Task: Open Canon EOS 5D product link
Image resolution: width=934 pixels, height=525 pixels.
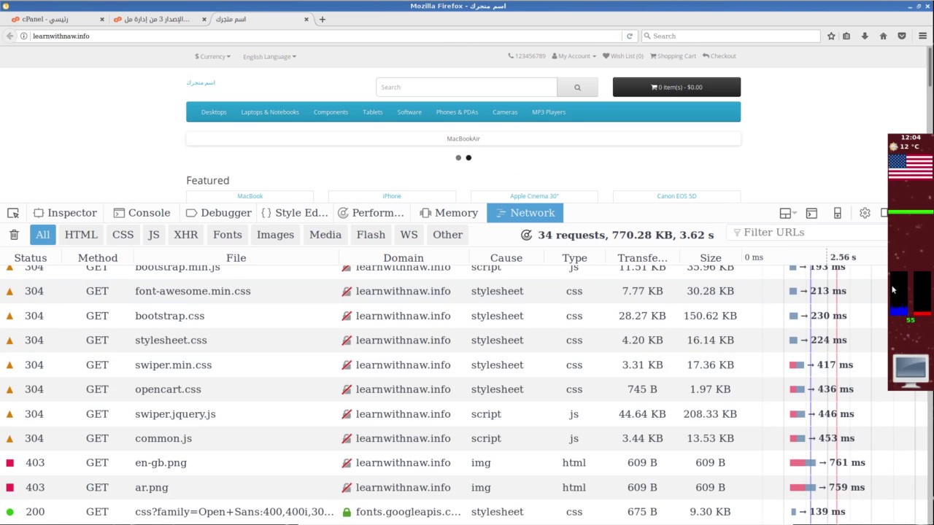Action: (676, 196)
